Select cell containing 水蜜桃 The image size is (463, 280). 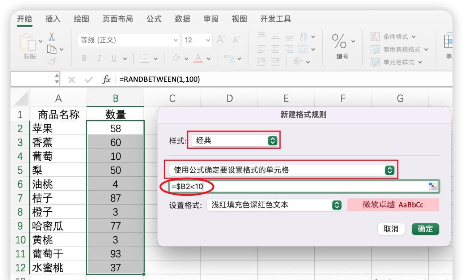pyautogui.click(x=59, y=268)
